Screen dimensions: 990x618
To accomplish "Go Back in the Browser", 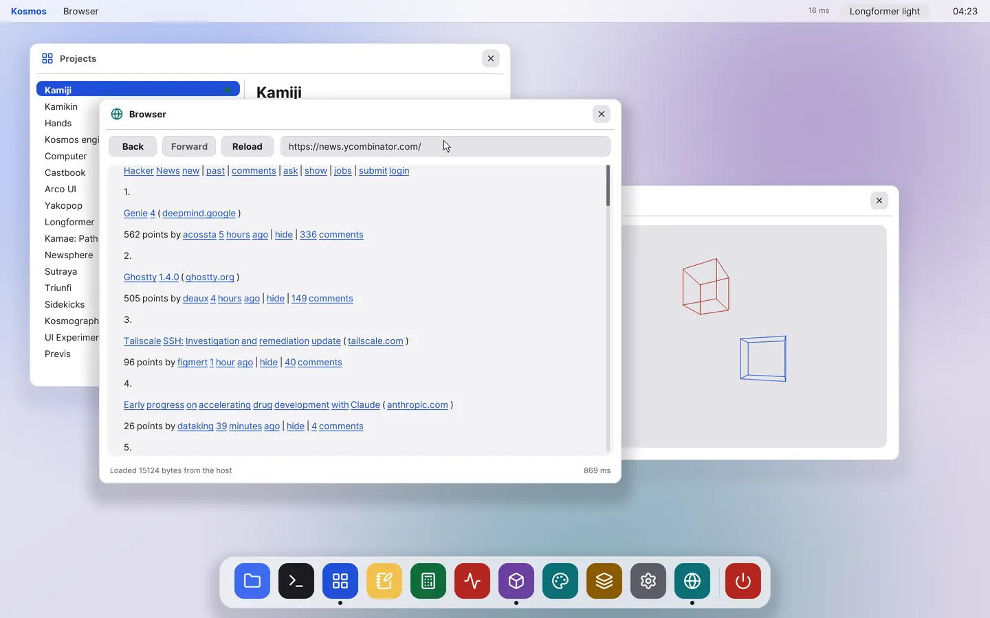I will coord(133,146).
